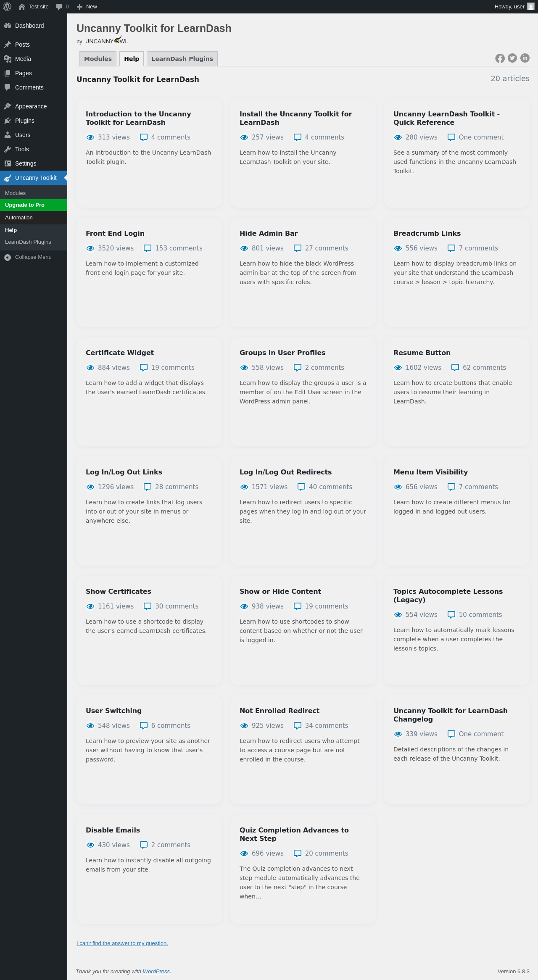The width and height of the screenshot is (538, 980).
Task: Click the eye icon on Hide Admin Bar
Action: pos(244,248)
